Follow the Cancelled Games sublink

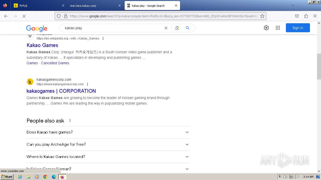tap(55, 63)
